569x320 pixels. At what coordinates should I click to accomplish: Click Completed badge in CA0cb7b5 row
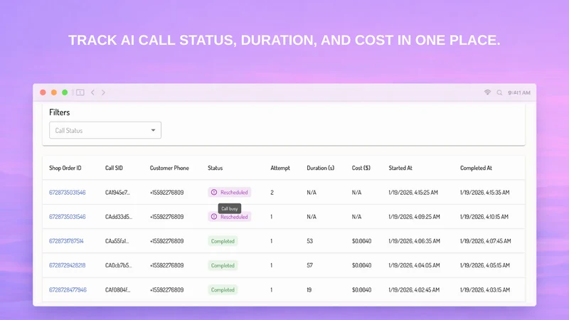pyautogui.click(x=223, y=265)
